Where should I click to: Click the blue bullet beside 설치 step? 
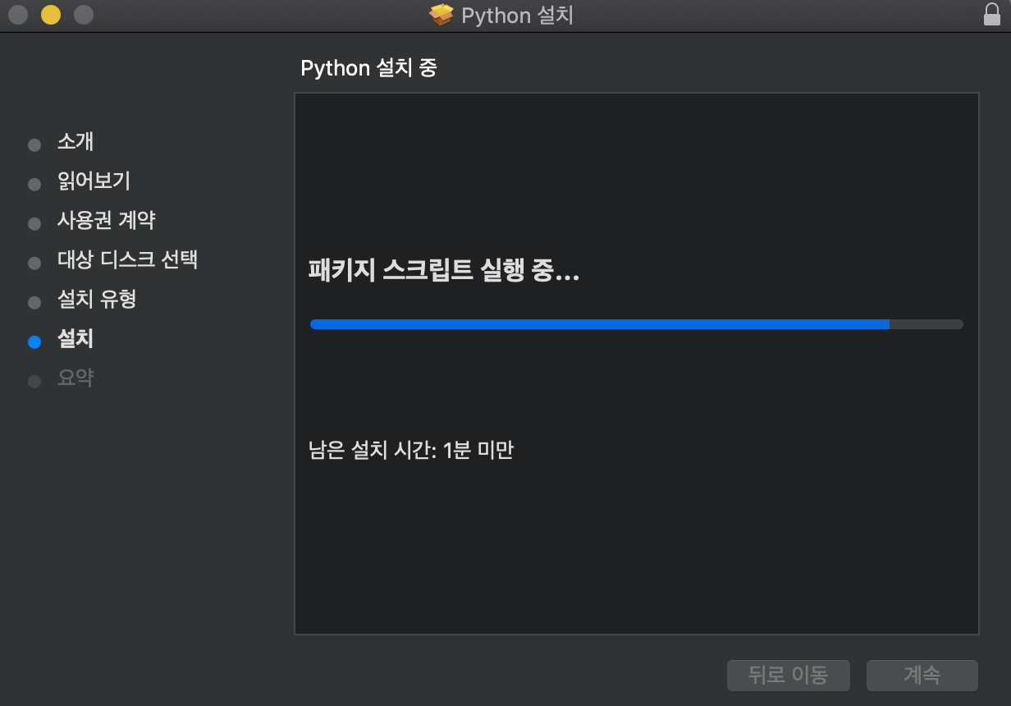(x=34, y=342)
